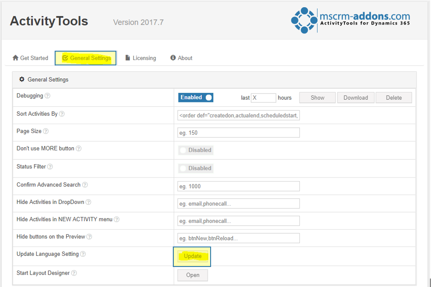431x287 pixels.
Task: Focus Hide Activities in NEW ACTIVITY menu field
Action: click(239, 221)
